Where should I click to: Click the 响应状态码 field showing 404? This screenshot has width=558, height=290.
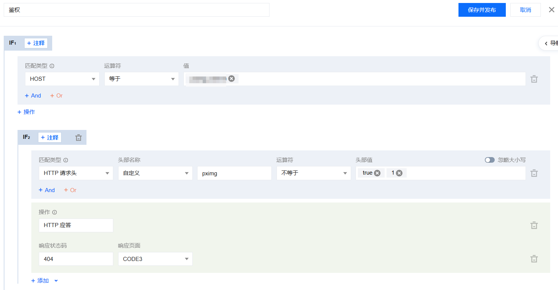[76, 259]
